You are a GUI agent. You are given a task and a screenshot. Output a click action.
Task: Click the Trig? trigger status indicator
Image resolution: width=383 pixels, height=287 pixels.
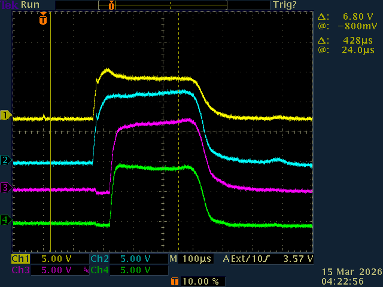tap(284, 5)
